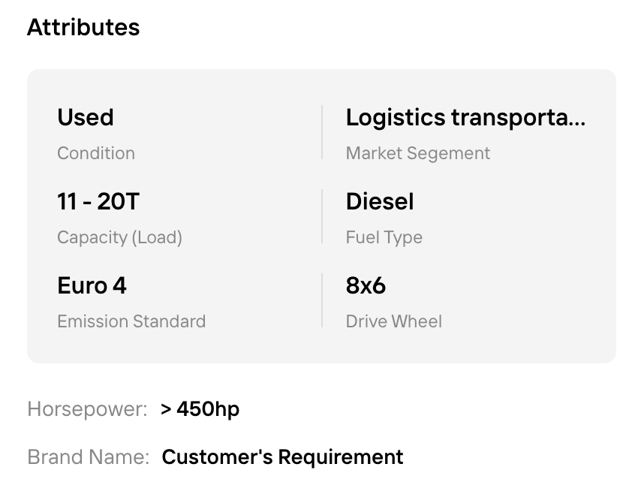635x488 pixels.
Task: Click the Attributes heading
Action: tap(83, 28)
